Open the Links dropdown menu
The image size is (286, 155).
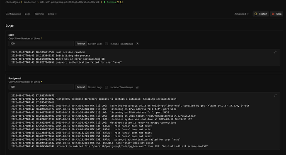pos(52,14)
